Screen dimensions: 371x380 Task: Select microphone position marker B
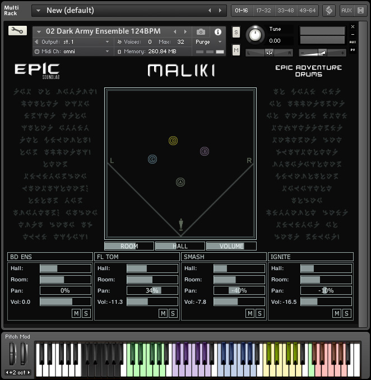(x=205, y=151)
